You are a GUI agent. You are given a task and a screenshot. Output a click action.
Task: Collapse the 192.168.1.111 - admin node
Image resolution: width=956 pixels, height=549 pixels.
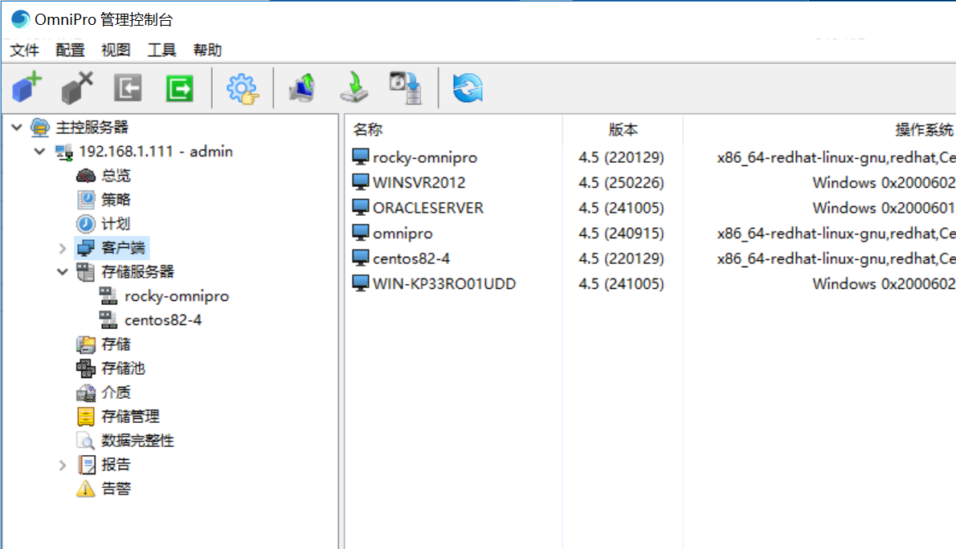click(x=40, y=152)
